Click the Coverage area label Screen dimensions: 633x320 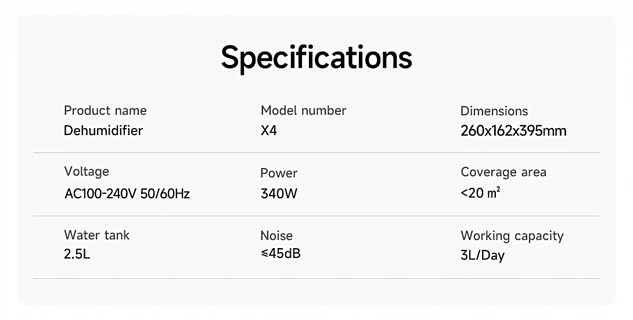point(503,172)
